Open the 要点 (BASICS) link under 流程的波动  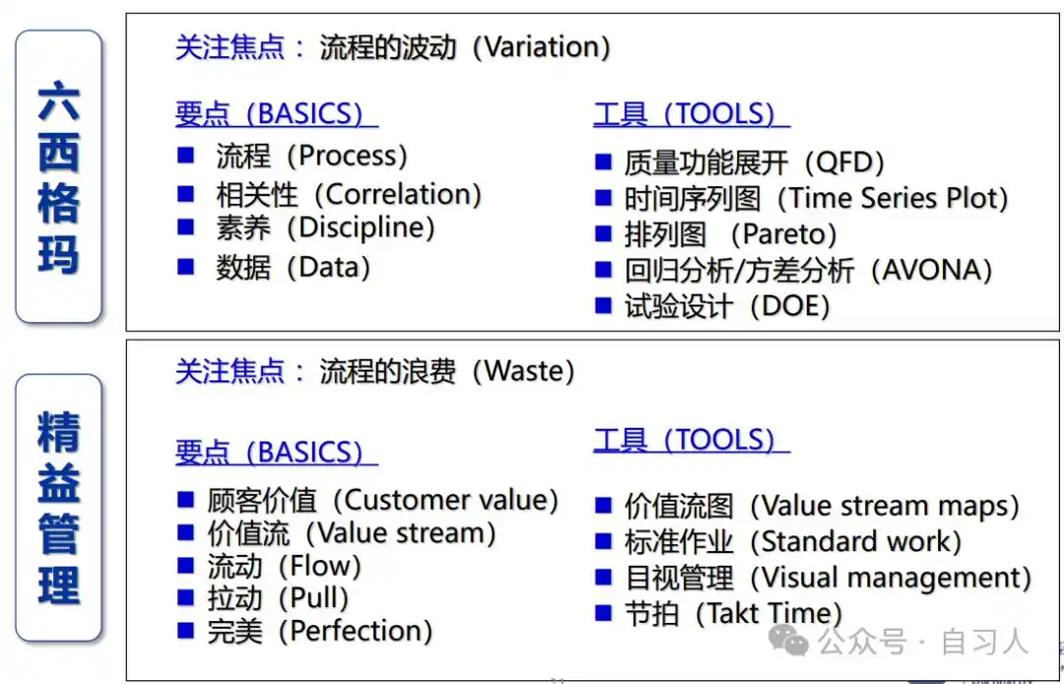click(276, 113)
